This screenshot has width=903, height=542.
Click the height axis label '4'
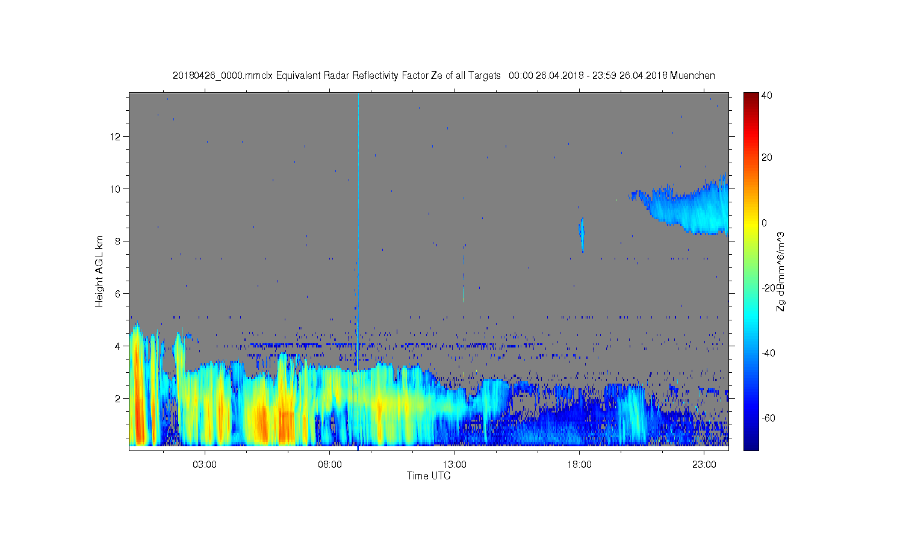118,346
